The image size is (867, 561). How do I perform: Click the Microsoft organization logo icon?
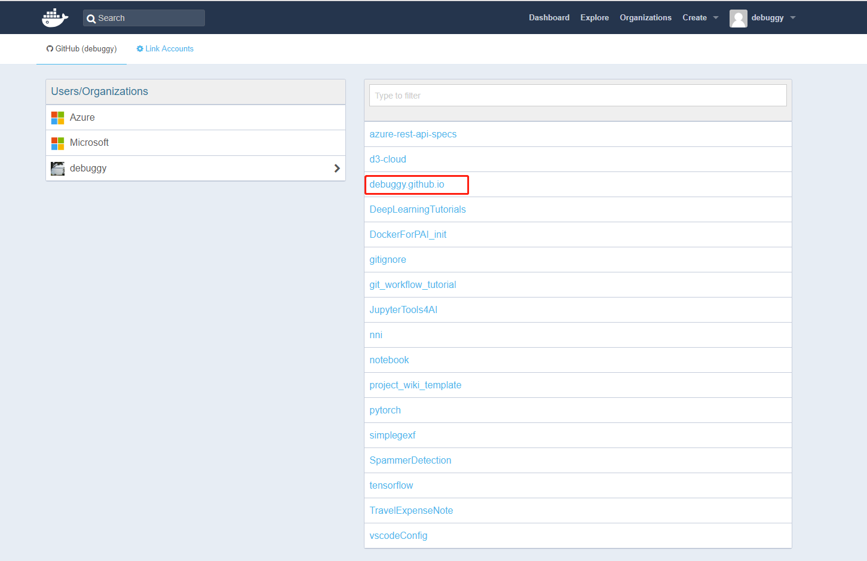click(x=57, y=143)
